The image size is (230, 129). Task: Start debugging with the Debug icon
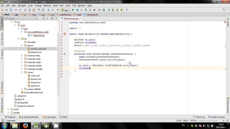tap(78, 10)
